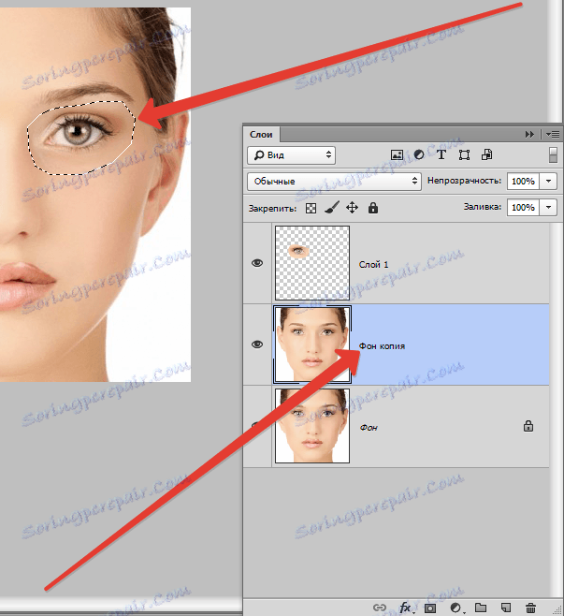Viewport: 564px width, 616px height.
Task: Select the Фон layer name
Action: click(x=369, y=428)
